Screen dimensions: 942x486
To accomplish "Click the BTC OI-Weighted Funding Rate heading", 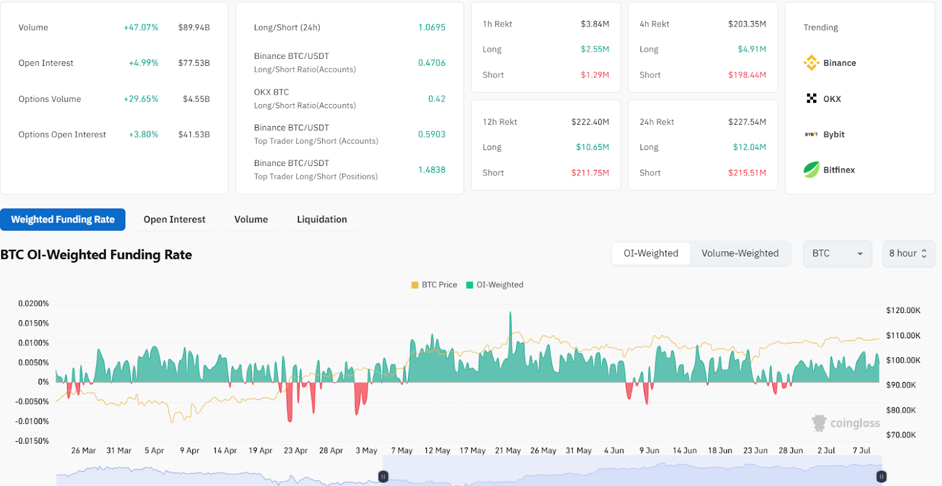I will [96, 255].
